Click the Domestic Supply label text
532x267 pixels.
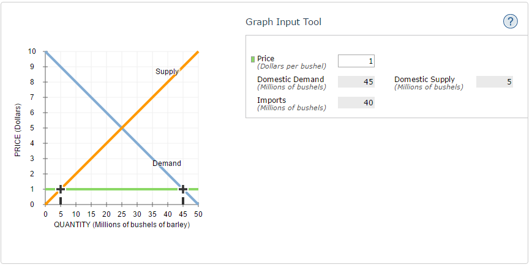tap(424, 79)
